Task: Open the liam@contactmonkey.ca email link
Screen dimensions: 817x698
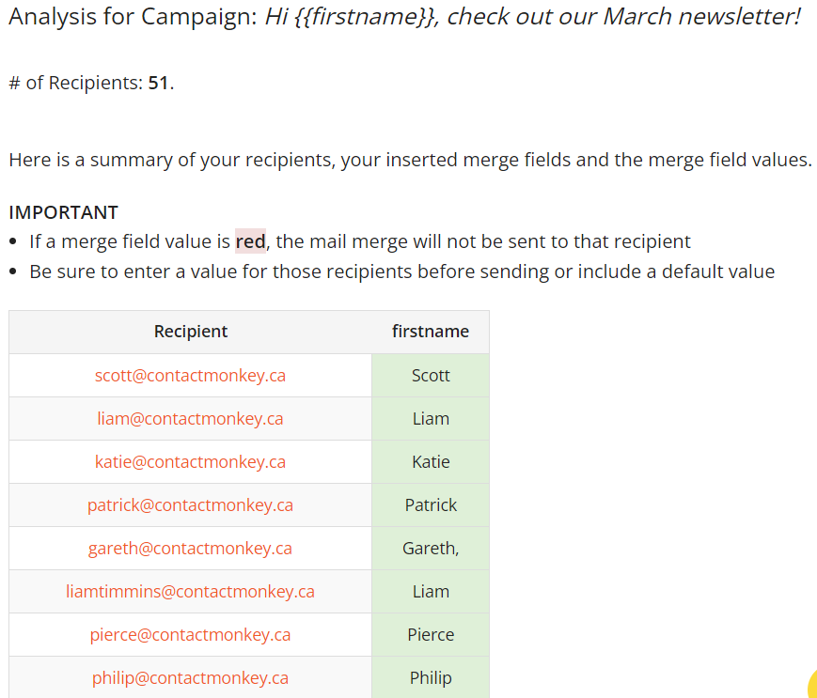Action: click(190, 419)
